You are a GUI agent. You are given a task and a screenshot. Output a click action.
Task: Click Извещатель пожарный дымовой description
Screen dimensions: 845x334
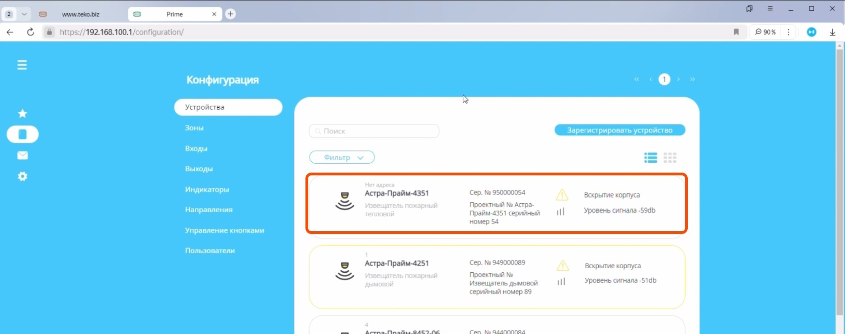[401, 280]
